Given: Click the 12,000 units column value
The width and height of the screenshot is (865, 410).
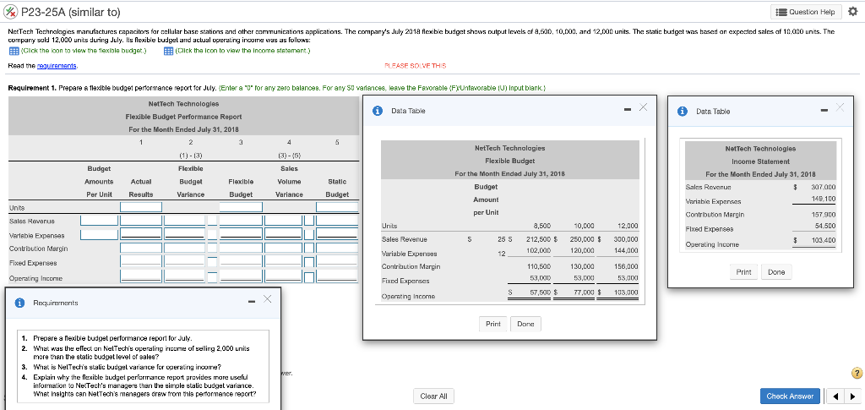Looking at the screenshot, I should pyautogui.click(x=628, y=226).
